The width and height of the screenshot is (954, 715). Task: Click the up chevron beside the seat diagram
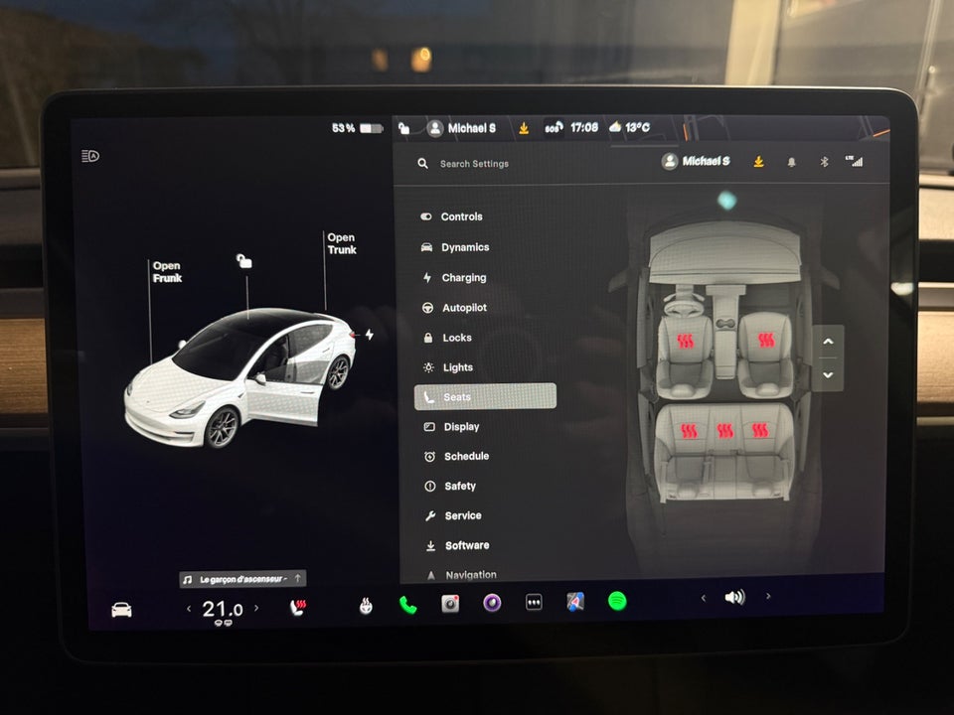[827, 342]
